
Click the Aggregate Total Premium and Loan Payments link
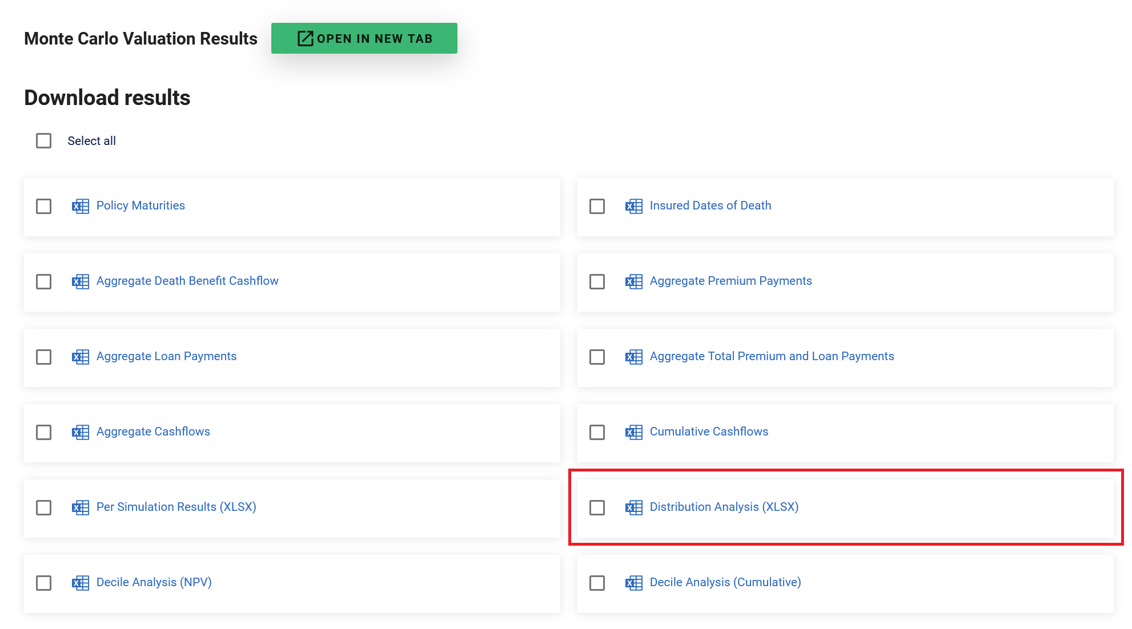pos(772,356)
